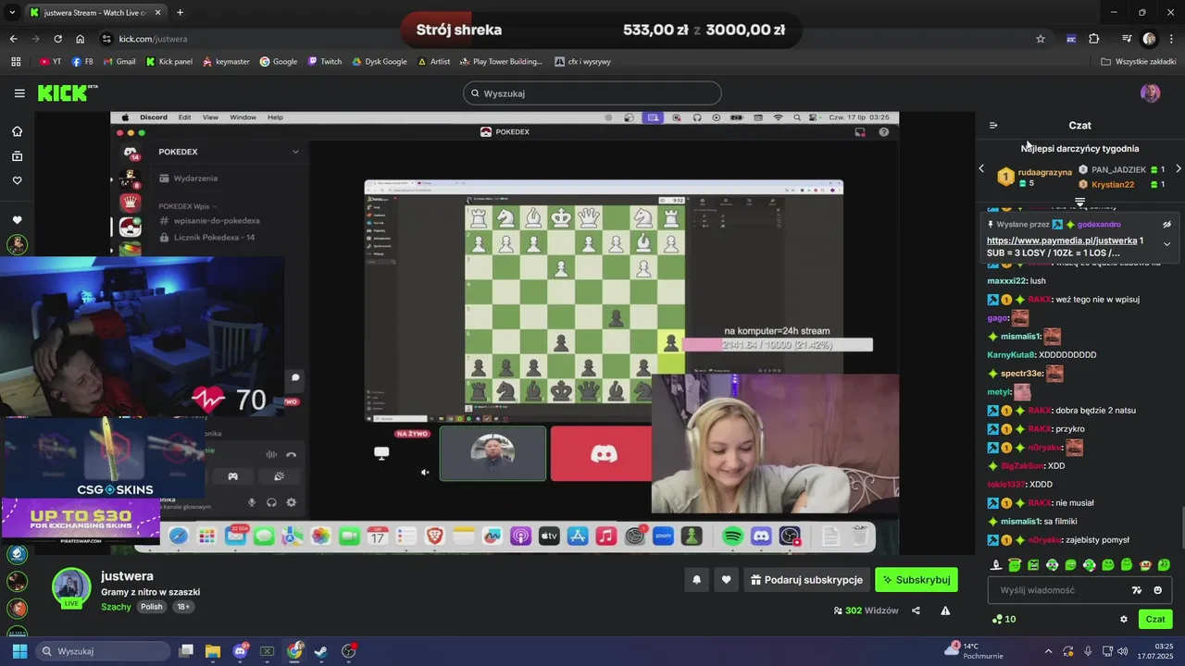This screenshot has height=666, width=1185.
Task: Report stream with warning icon
Action: (945, 610)
